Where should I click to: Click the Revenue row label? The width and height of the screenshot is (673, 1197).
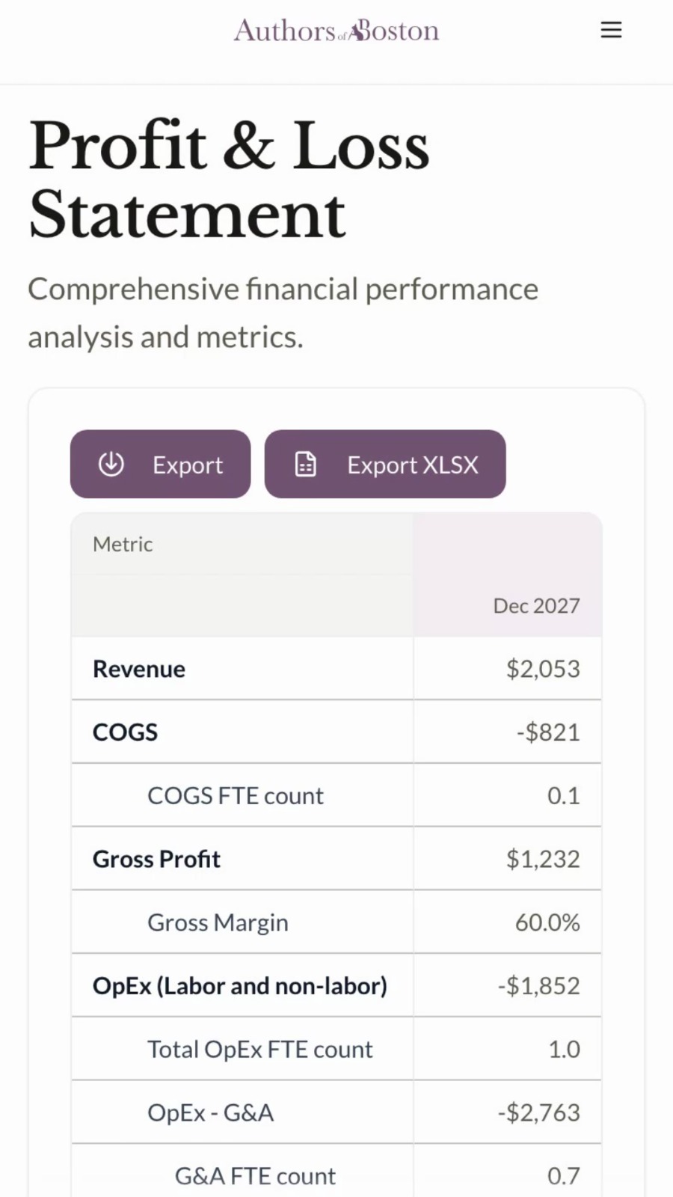(x=139, y=669)
